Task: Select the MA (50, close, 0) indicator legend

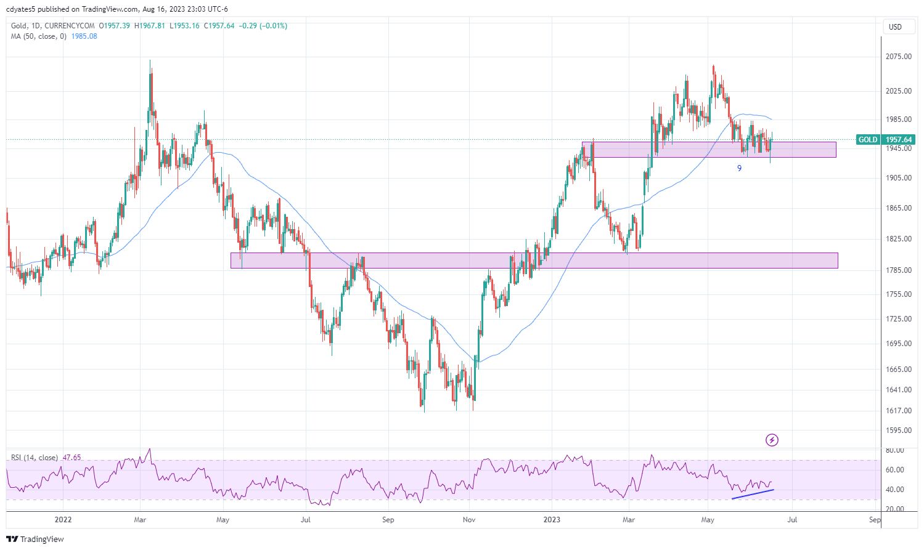Action: (38, 36)
